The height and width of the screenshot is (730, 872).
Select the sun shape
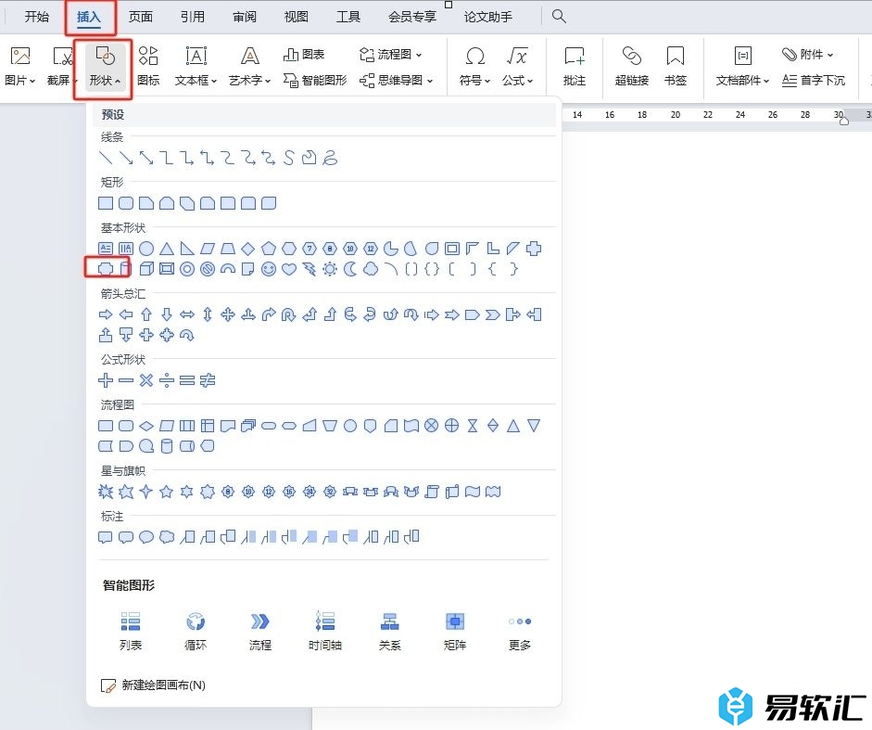coord(330,269)
